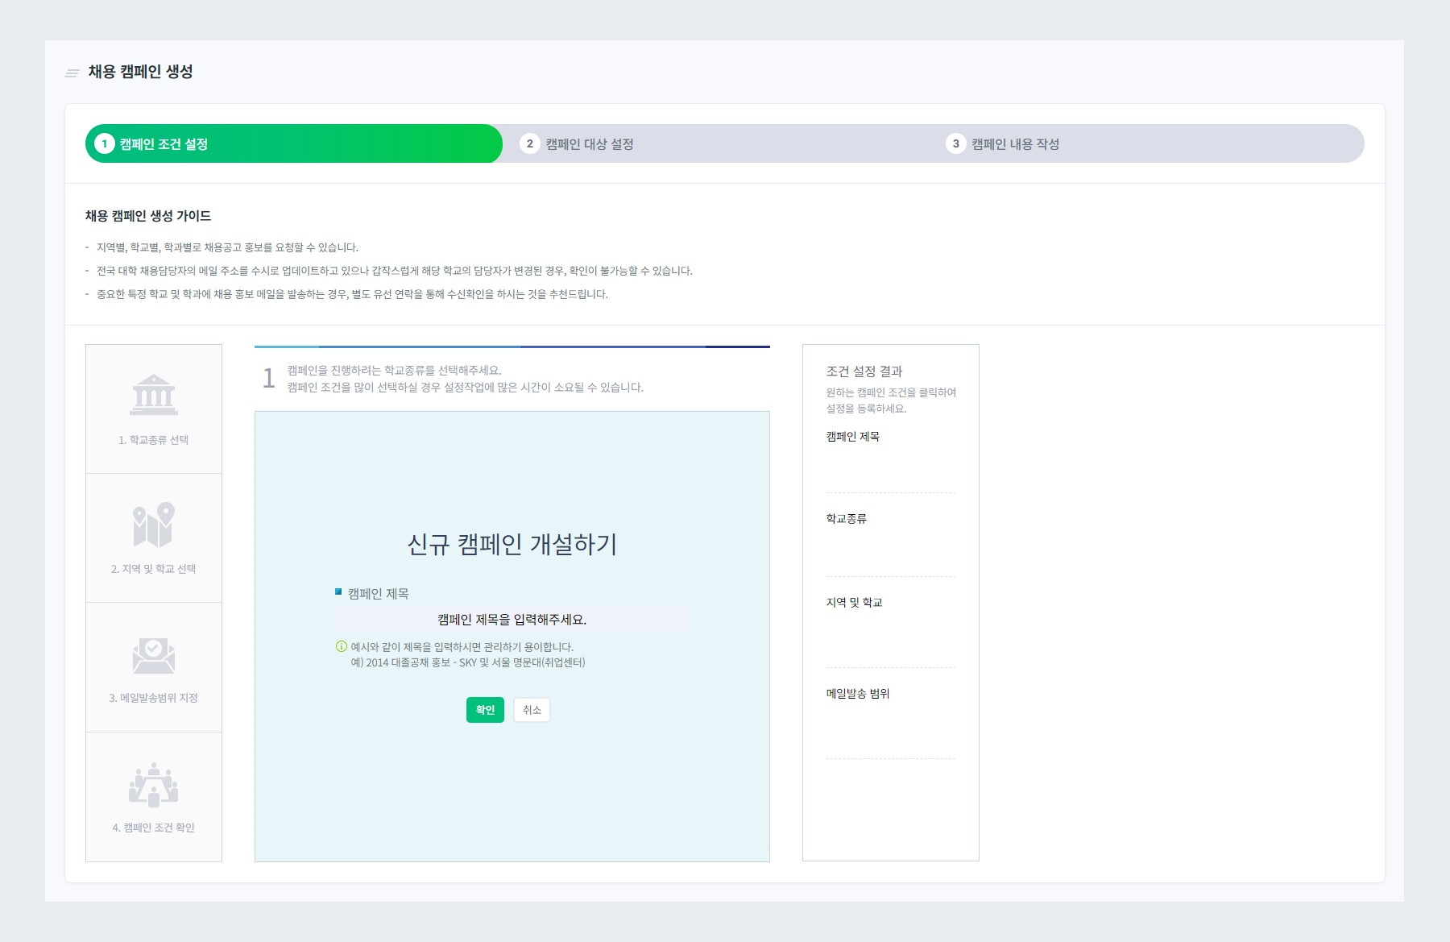The width and height of the screenshot is (1450, 942).
Task: Click the 캠페인 조건 확인 people icon
Action: [153, 783]
